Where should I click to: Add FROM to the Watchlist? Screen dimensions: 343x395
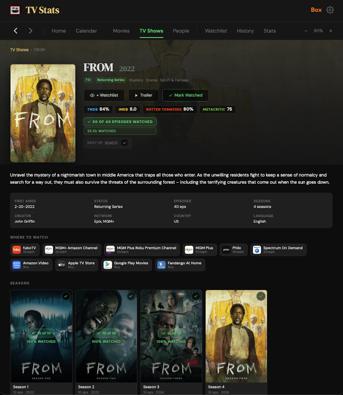[x=104, y=95]
